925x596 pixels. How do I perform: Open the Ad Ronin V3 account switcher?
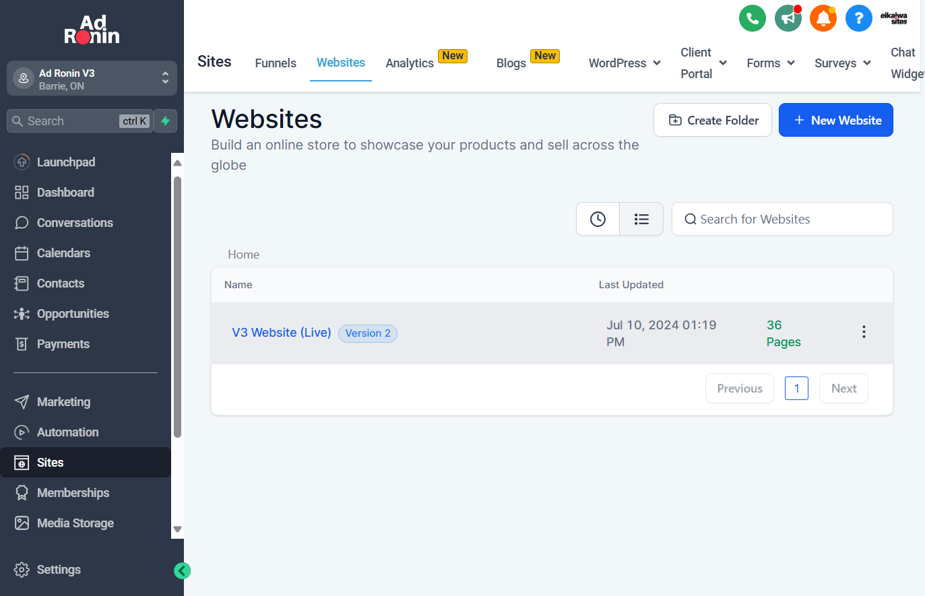[x=92, y=78]
